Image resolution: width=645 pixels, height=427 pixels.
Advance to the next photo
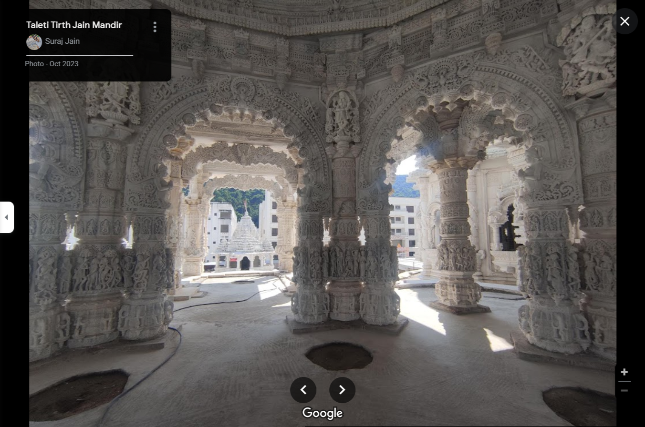point(342,390)
